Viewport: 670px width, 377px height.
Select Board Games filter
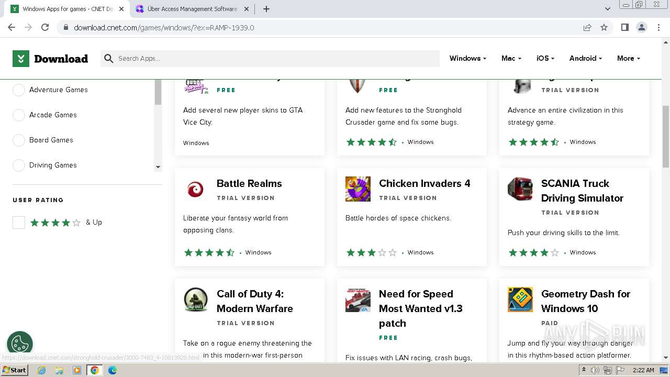pyautogui.click(x=19, y=140)
